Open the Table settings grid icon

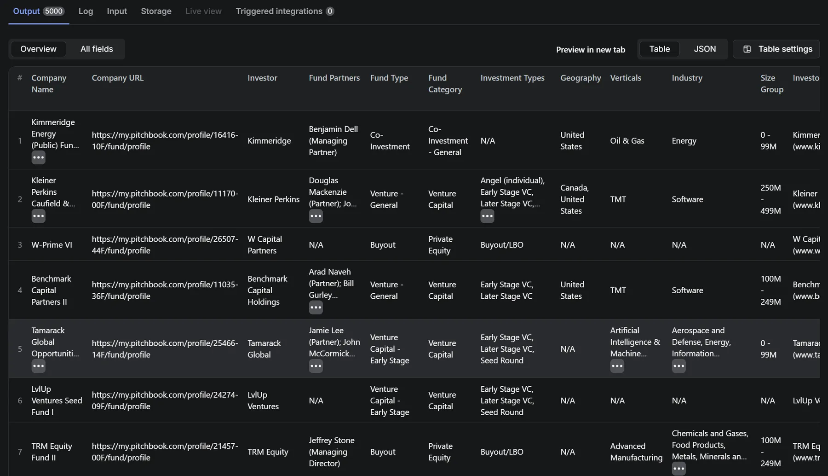tap(747, 49)
